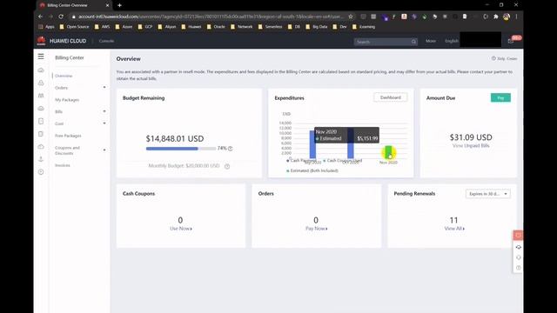
Task: Click the browser address bar URL
Action: (x=211, y=17)
